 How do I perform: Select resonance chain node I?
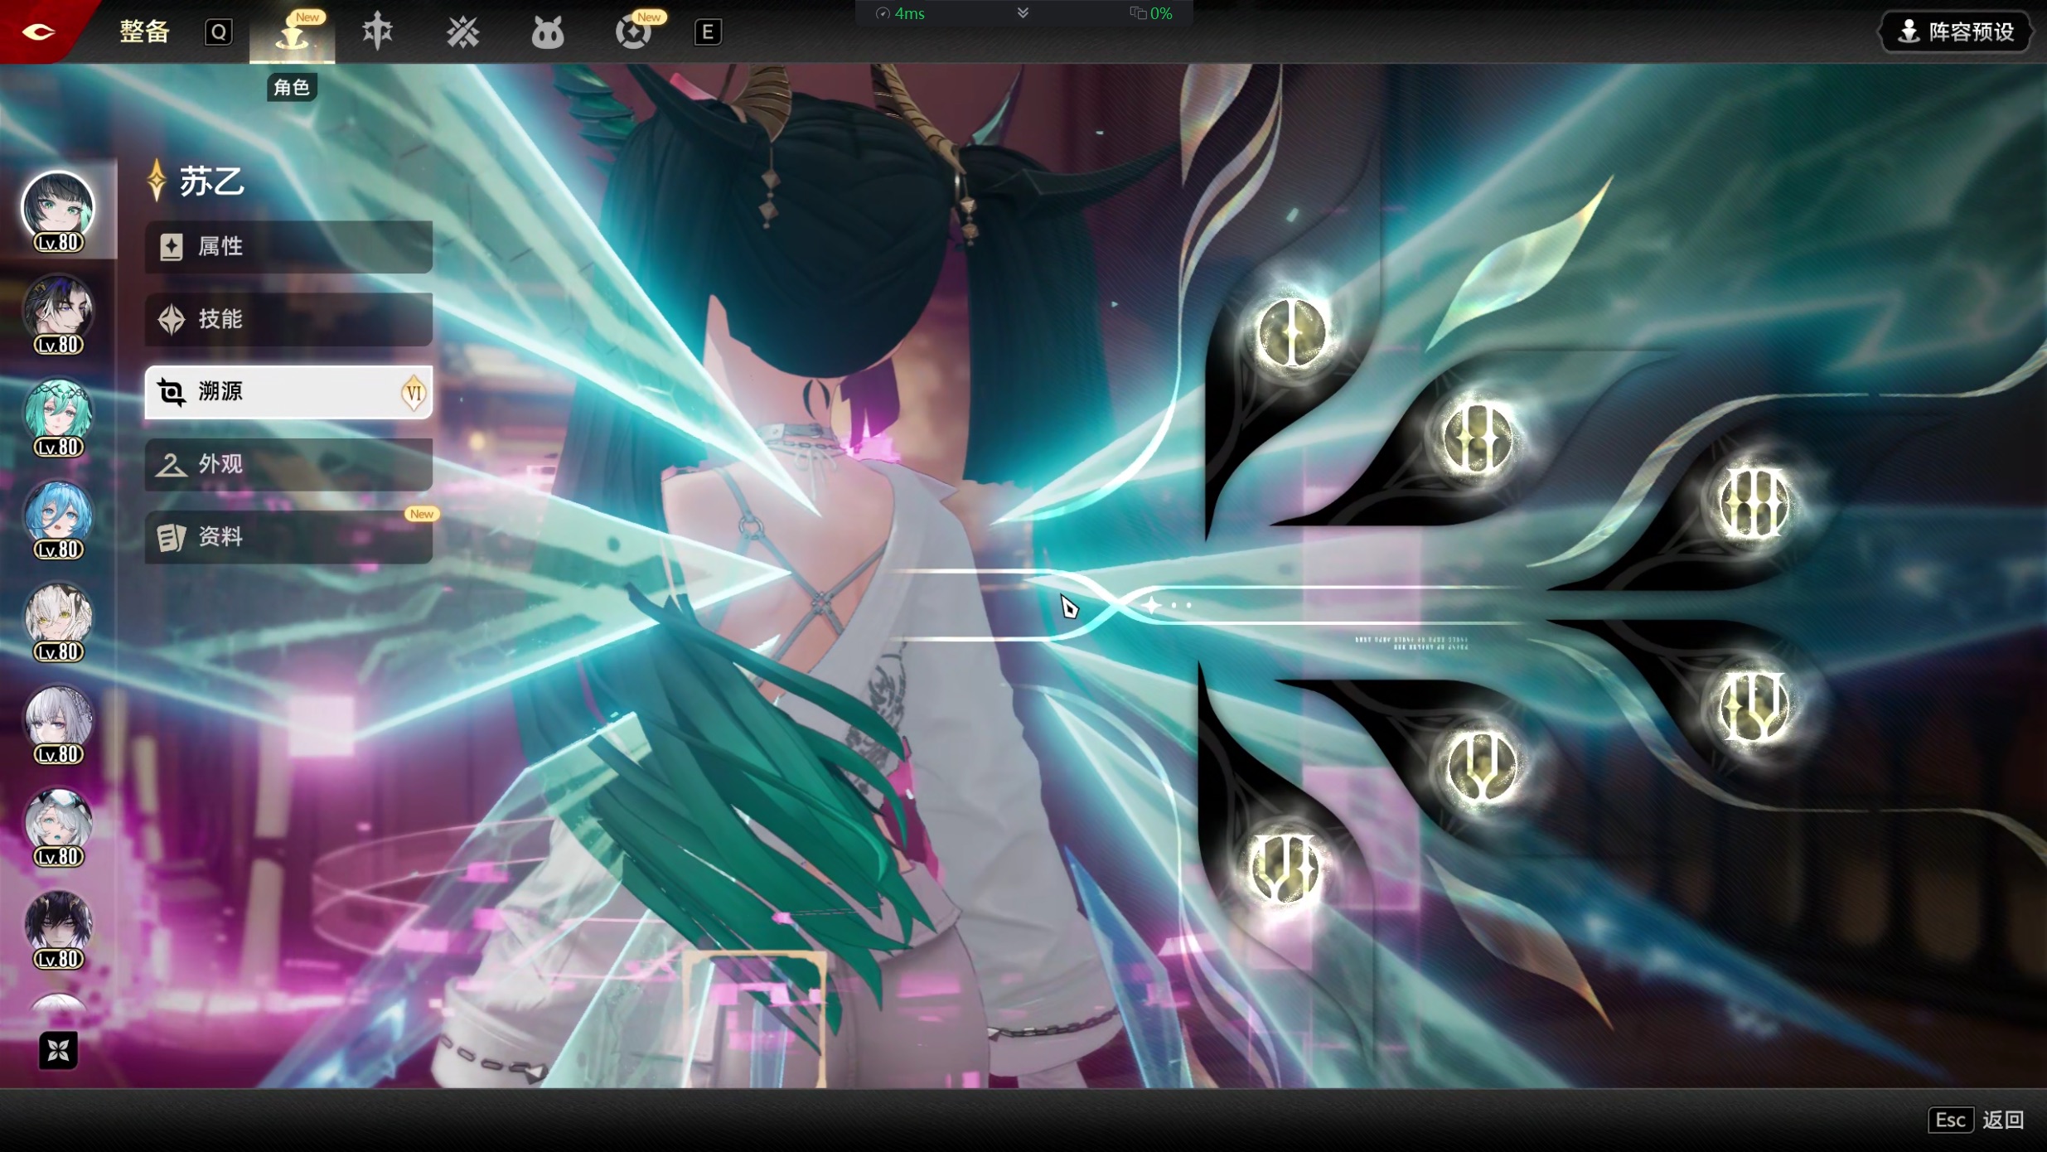(x=1291, y=333)
